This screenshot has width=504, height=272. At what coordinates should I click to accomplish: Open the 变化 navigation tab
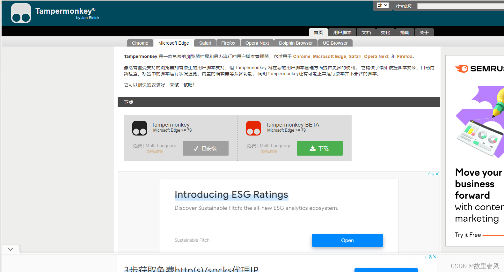(x=385, y=33)
